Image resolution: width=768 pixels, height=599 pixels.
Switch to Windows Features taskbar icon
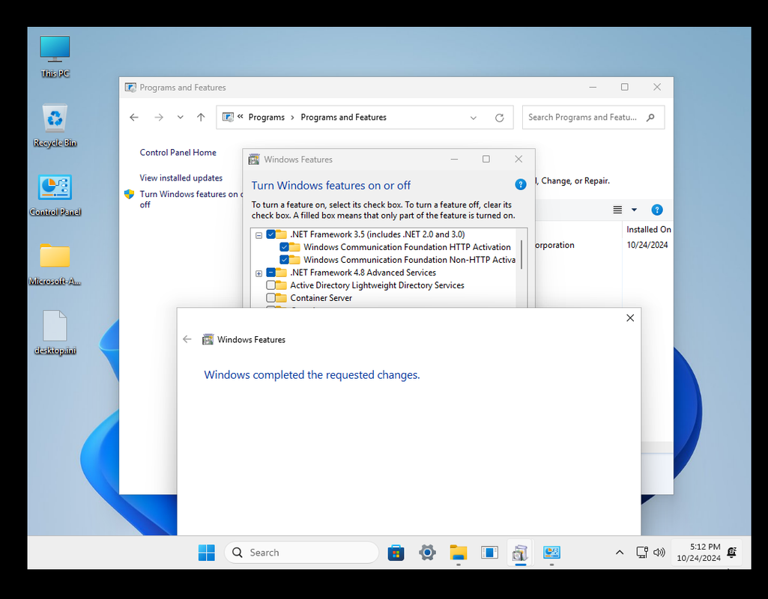click(520, 553)
